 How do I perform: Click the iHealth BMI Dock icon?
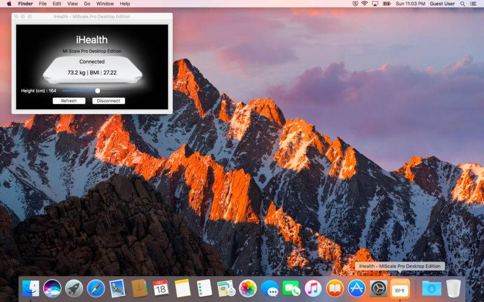[x=400, y=289]
